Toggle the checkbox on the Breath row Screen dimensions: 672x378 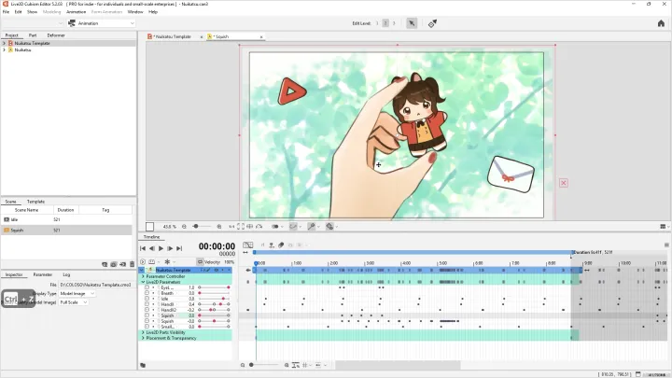pos(147,293)
